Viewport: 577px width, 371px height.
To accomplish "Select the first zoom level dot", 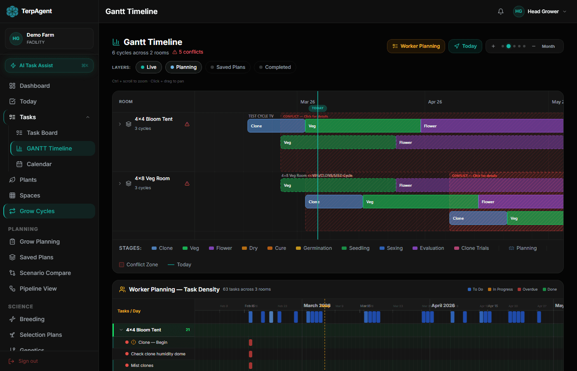I will tap(503, 46).
